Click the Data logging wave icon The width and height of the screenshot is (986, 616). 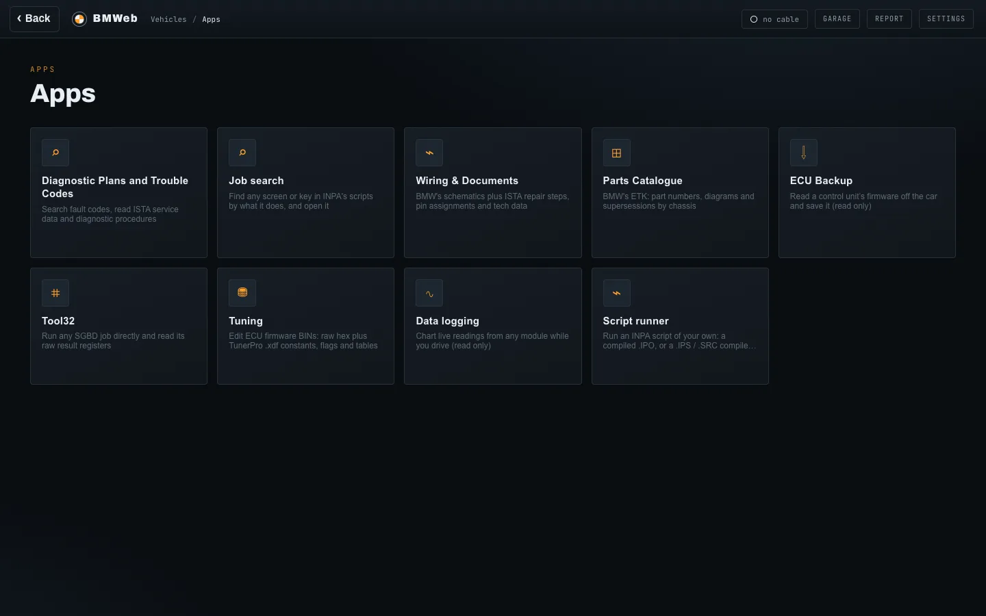point(429,293)
